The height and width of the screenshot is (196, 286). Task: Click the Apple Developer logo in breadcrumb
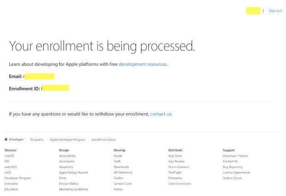tap(14, 139)
